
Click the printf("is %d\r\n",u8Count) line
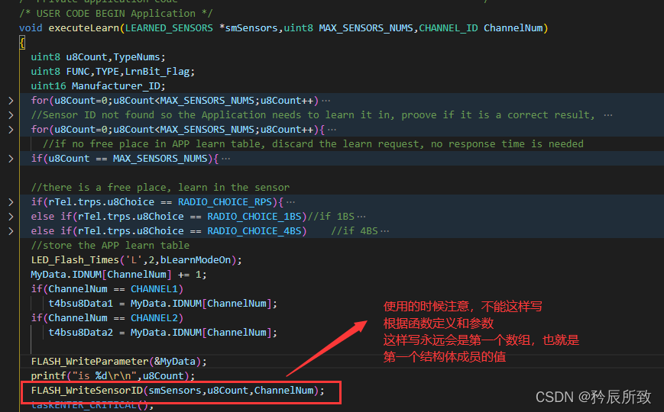pos(112,375)
